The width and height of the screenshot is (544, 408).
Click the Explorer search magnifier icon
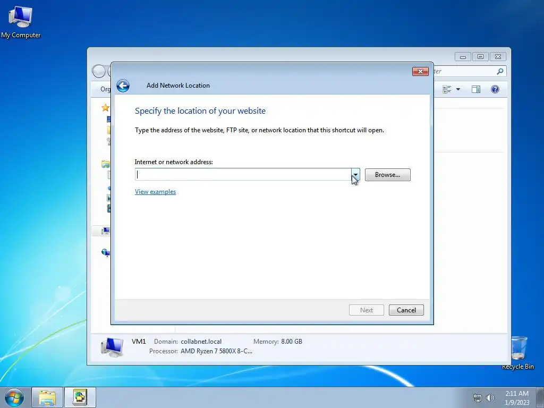500,71
